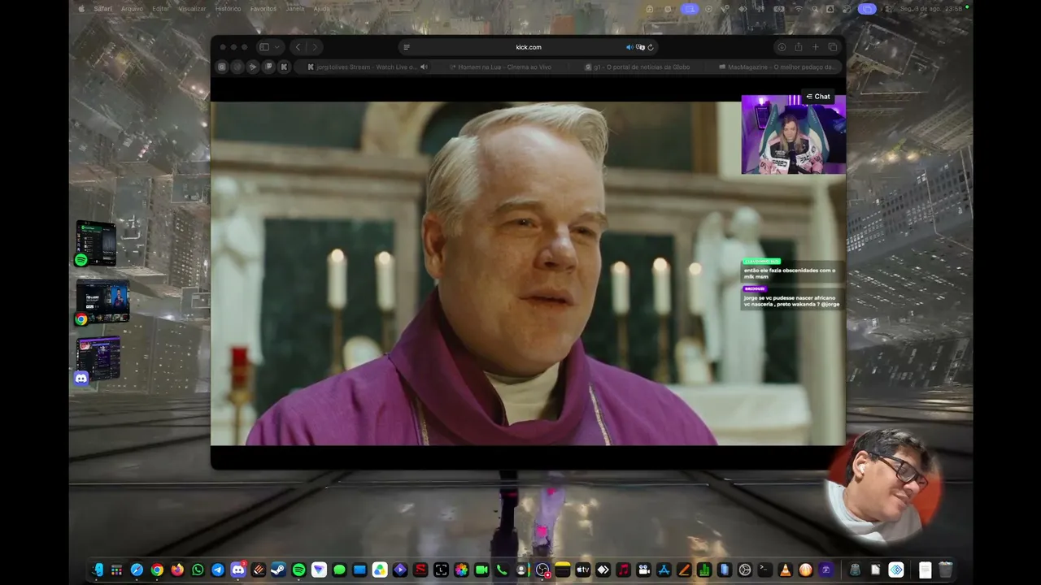The width and height of the screenshot is (1041, 585).
Task: Mute audio using address bar speaker icon
Action: tap(629, 47)
